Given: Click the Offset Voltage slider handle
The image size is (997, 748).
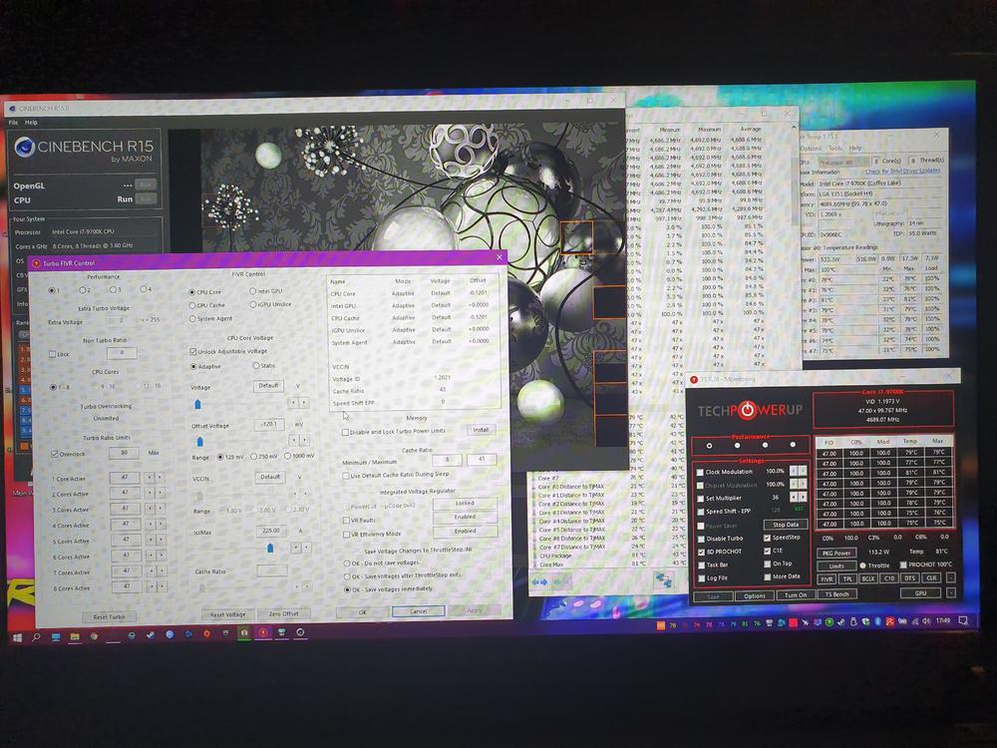Looking at the screenshot, I should click(197, 441).
